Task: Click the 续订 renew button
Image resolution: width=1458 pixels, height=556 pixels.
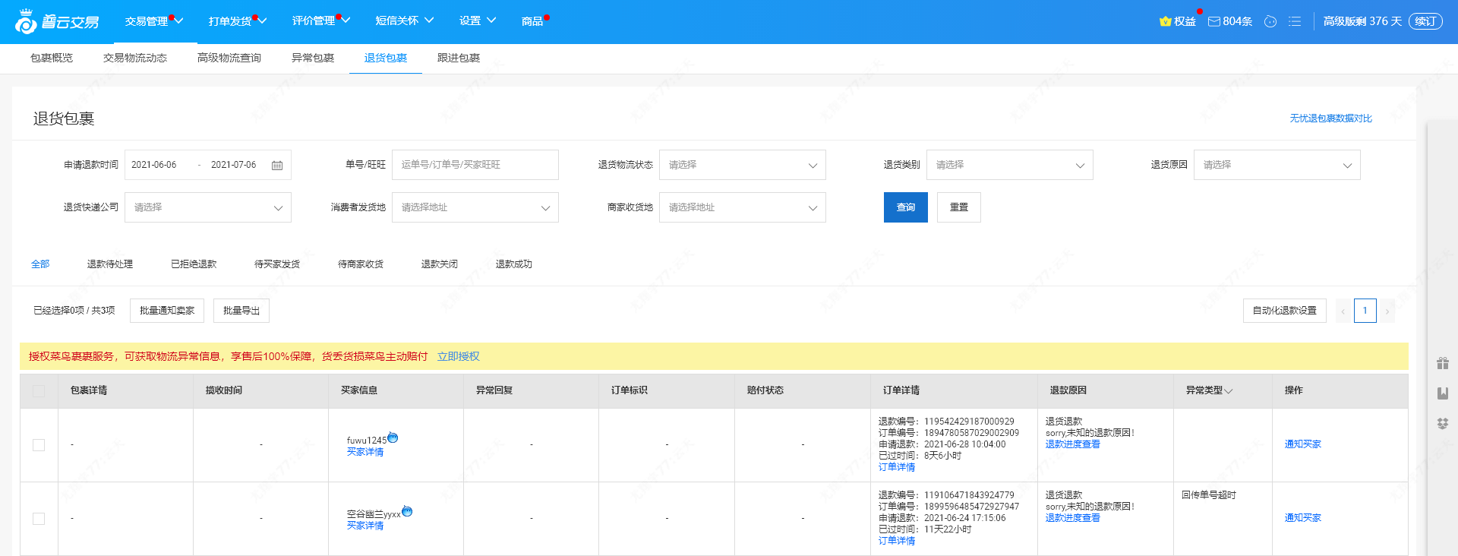Action: pos(1425,21)
